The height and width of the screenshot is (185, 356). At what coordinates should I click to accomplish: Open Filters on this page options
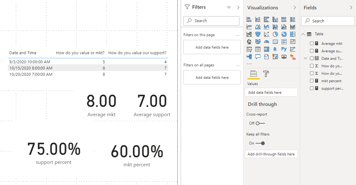click(x=237, y=36)
